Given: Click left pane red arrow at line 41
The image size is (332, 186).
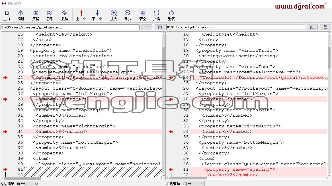Looking at the screenshot, I should click(x=5, y=170).
